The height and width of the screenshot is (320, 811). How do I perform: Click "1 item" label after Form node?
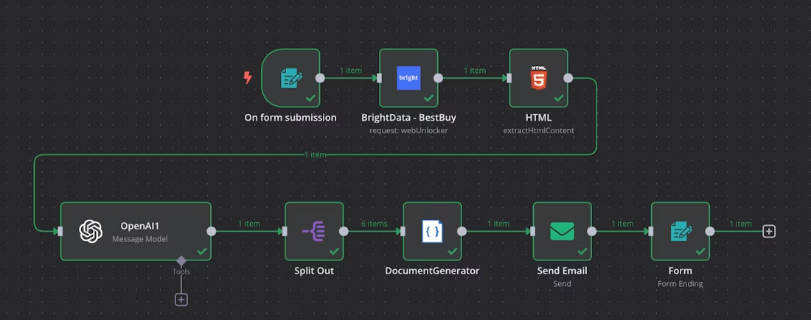click(x=741, y=224)
